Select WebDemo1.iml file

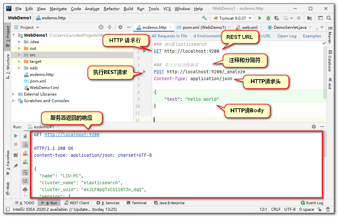44,88
